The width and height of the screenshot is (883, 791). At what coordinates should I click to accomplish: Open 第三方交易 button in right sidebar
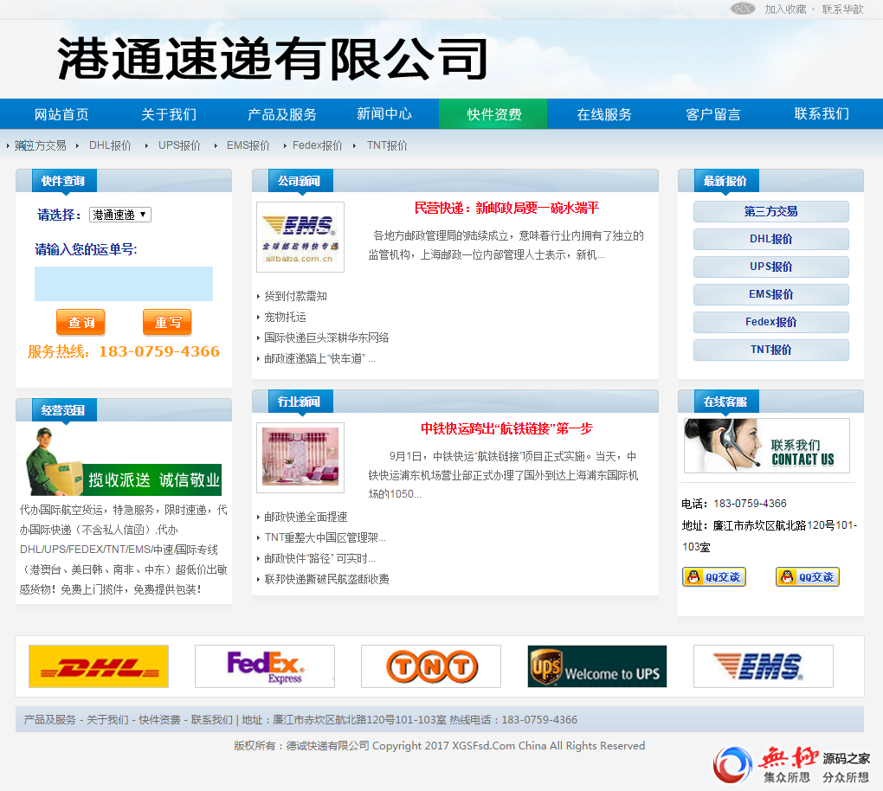770,212
